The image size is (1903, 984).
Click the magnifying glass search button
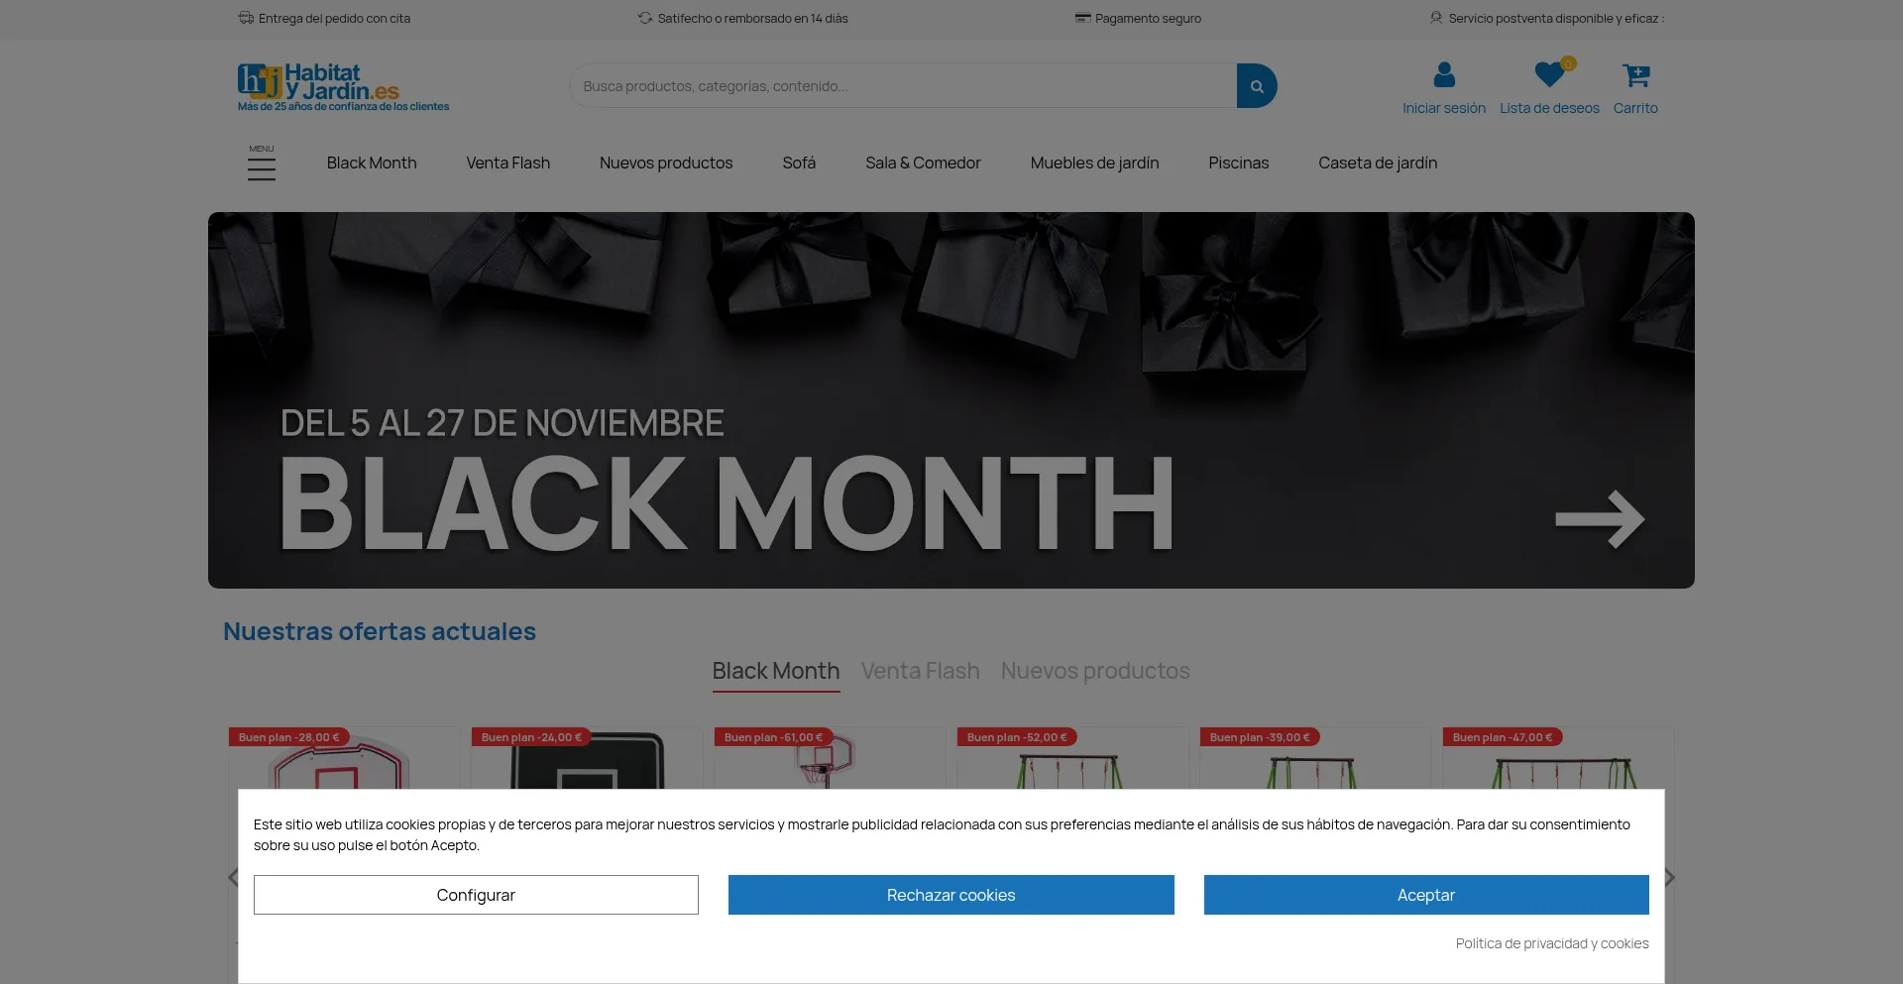pyautogui.click(x=1256, y=86)
